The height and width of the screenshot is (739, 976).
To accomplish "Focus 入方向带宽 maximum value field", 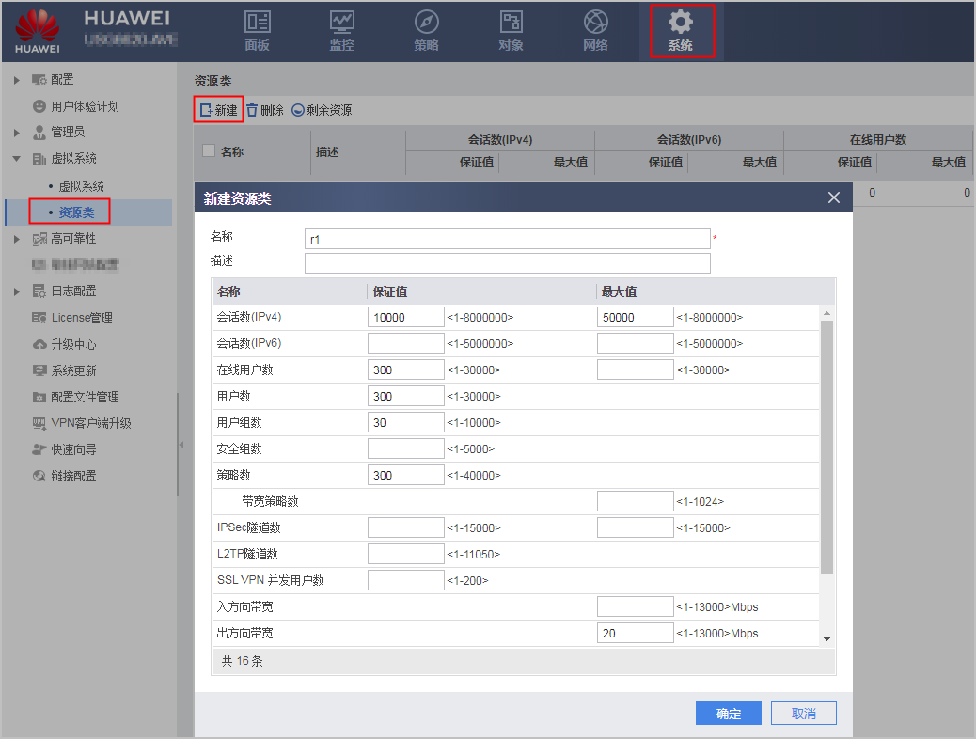I will [635, 606].
